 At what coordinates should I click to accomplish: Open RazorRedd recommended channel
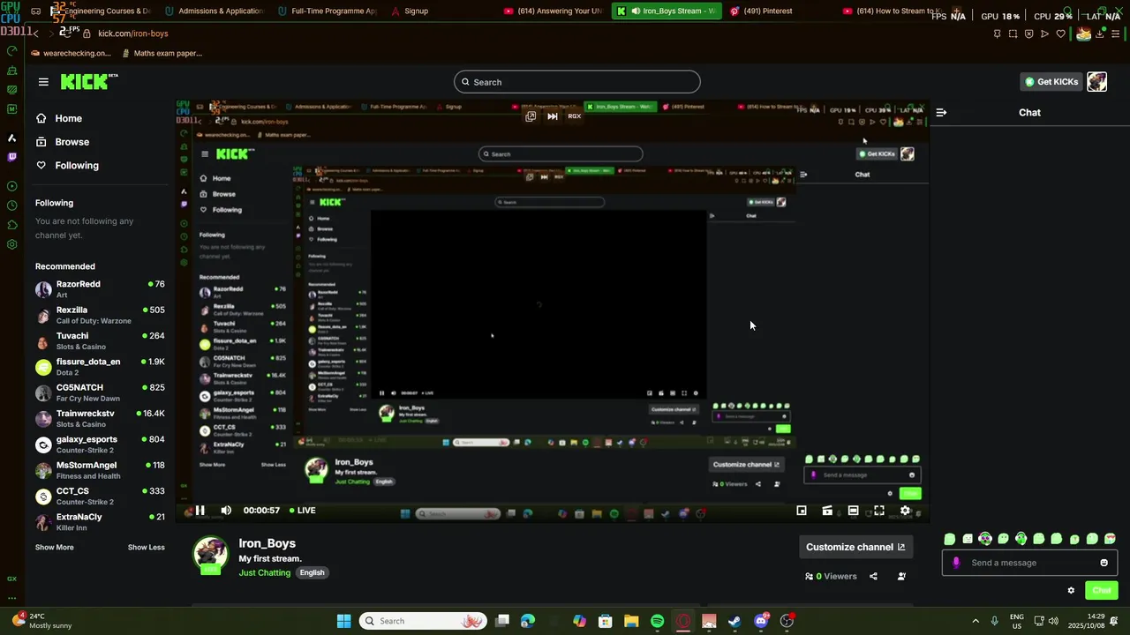click(100, 289)
